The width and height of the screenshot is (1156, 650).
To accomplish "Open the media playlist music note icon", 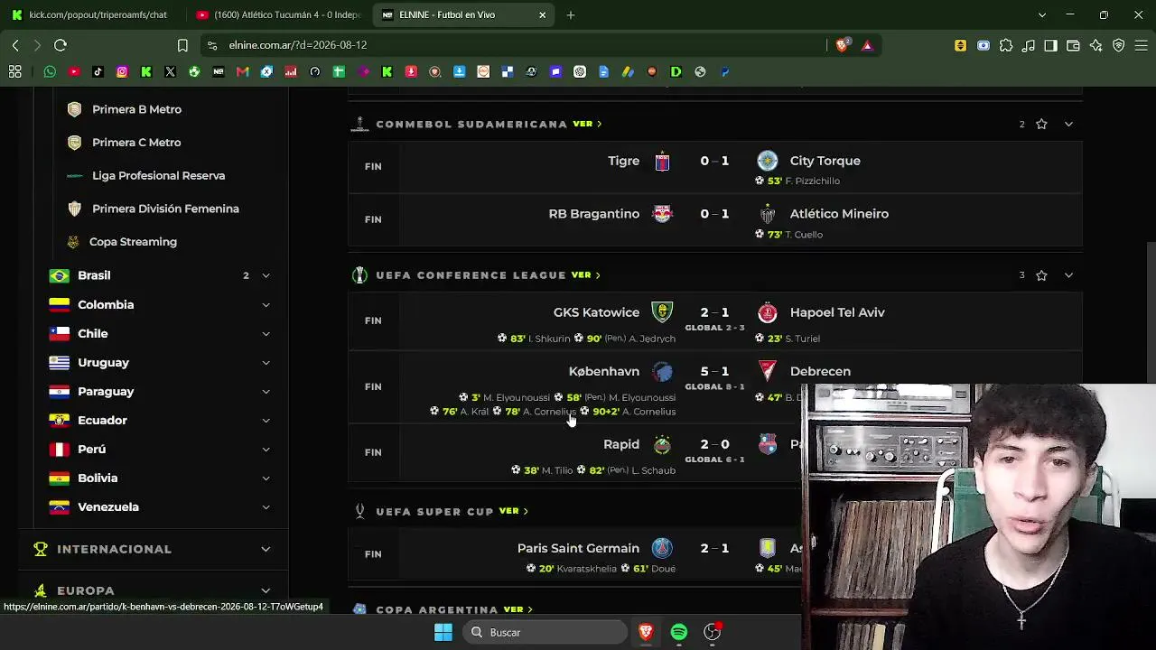I will [x=1029, y=45].
